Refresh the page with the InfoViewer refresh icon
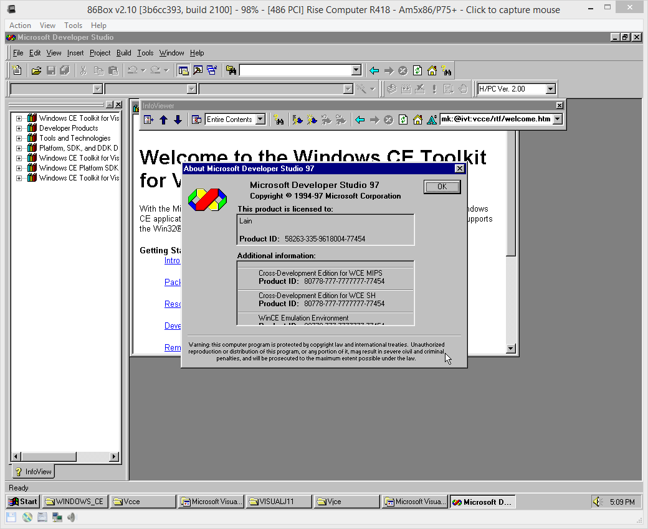 click(x=403, y=119)
